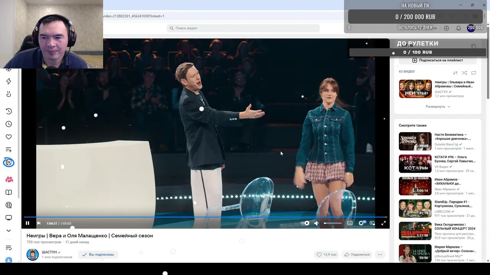Open the Детям section icon
The width and height of the screenshot is (490, 275).
[x=9, y=180]
